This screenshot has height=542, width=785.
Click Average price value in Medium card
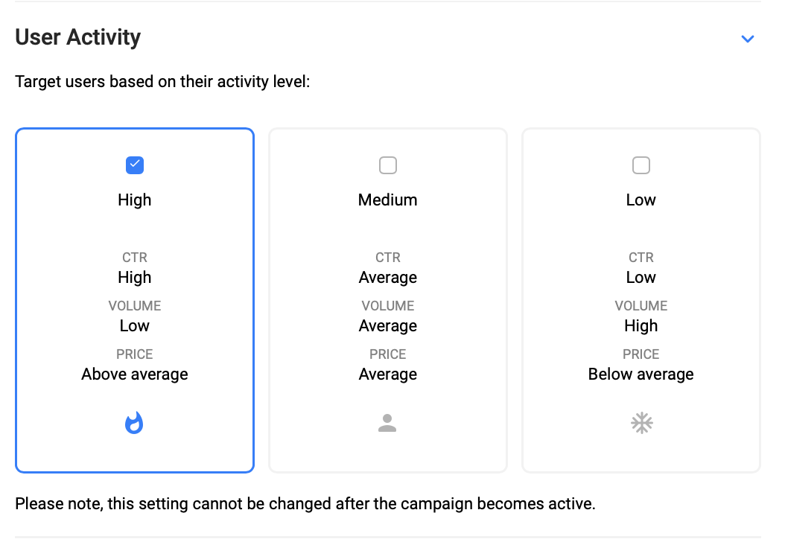388,374
